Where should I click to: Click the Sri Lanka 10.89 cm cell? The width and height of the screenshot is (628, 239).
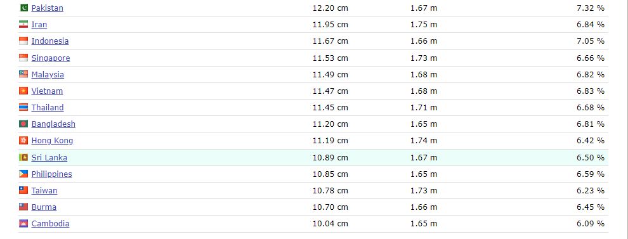tap(330, 157)
